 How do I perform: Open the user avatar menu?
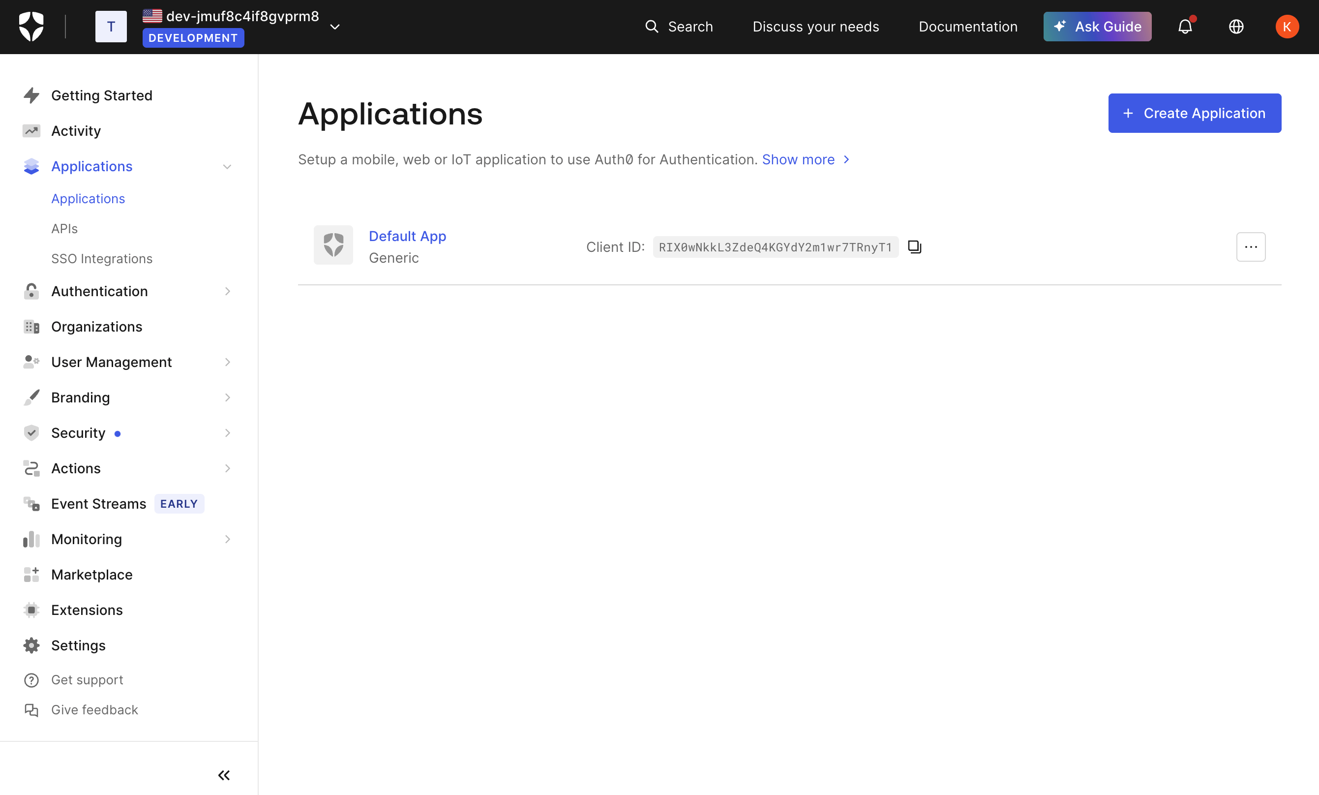tap(1287, 26)
